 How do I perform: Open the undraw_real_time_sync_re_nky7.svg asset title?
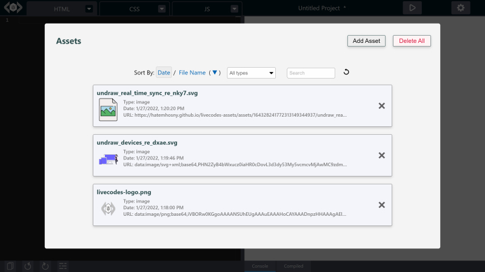click(x=147, y=93)
